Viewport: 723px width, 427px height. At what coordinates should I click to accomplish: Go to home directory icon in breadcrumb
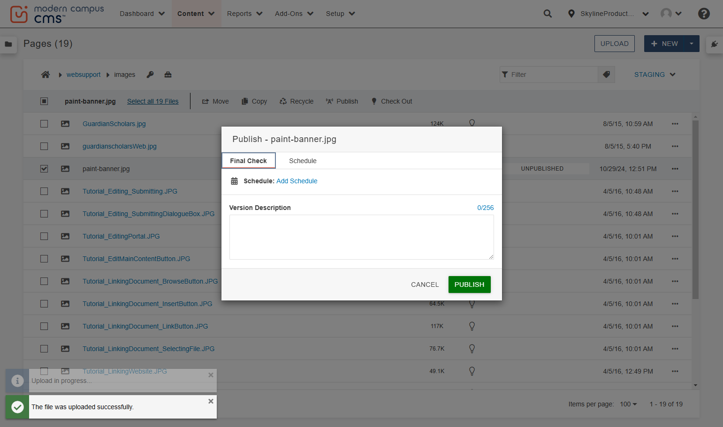tap(46, 75)
